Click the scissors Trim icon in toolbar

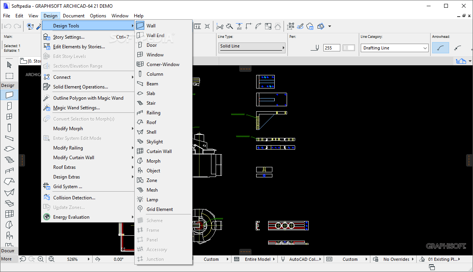(x=220, y=26)
